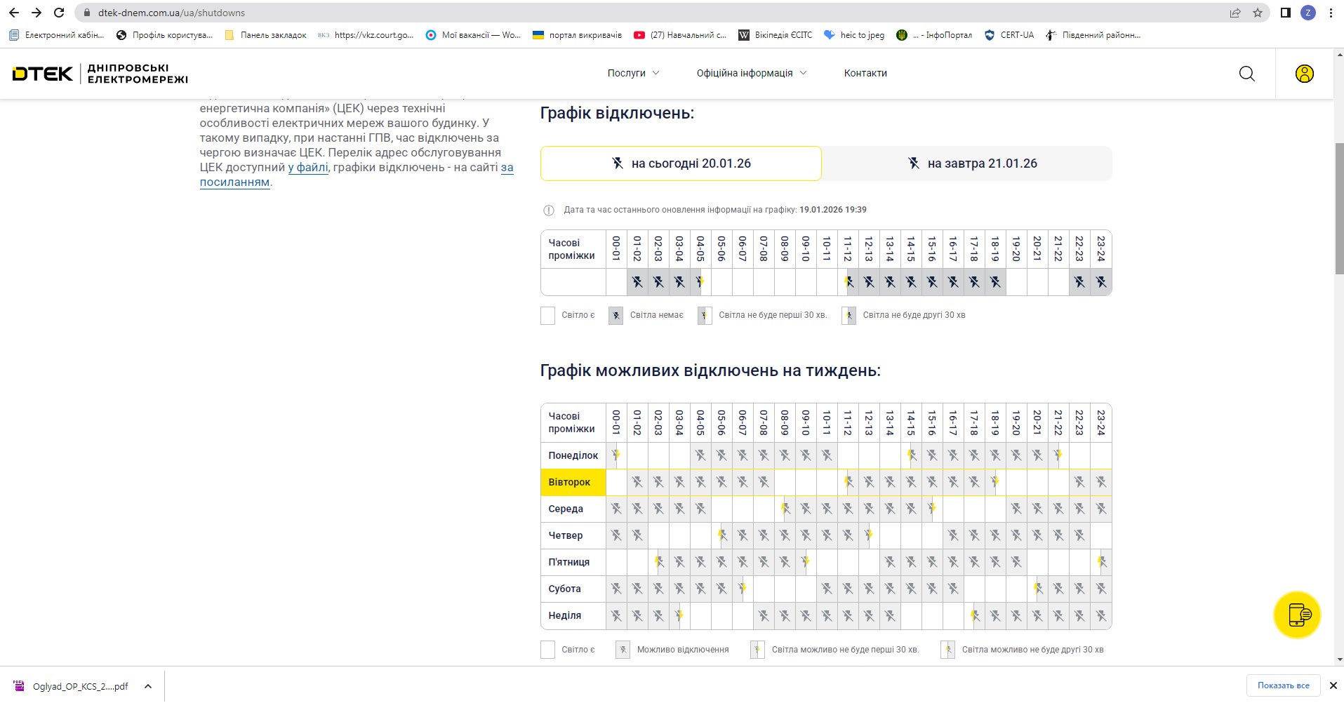Click the DTEK Дніпровські електромережі logo
Viewport: 1344px width, 703px height.
[x=100, y=74]
